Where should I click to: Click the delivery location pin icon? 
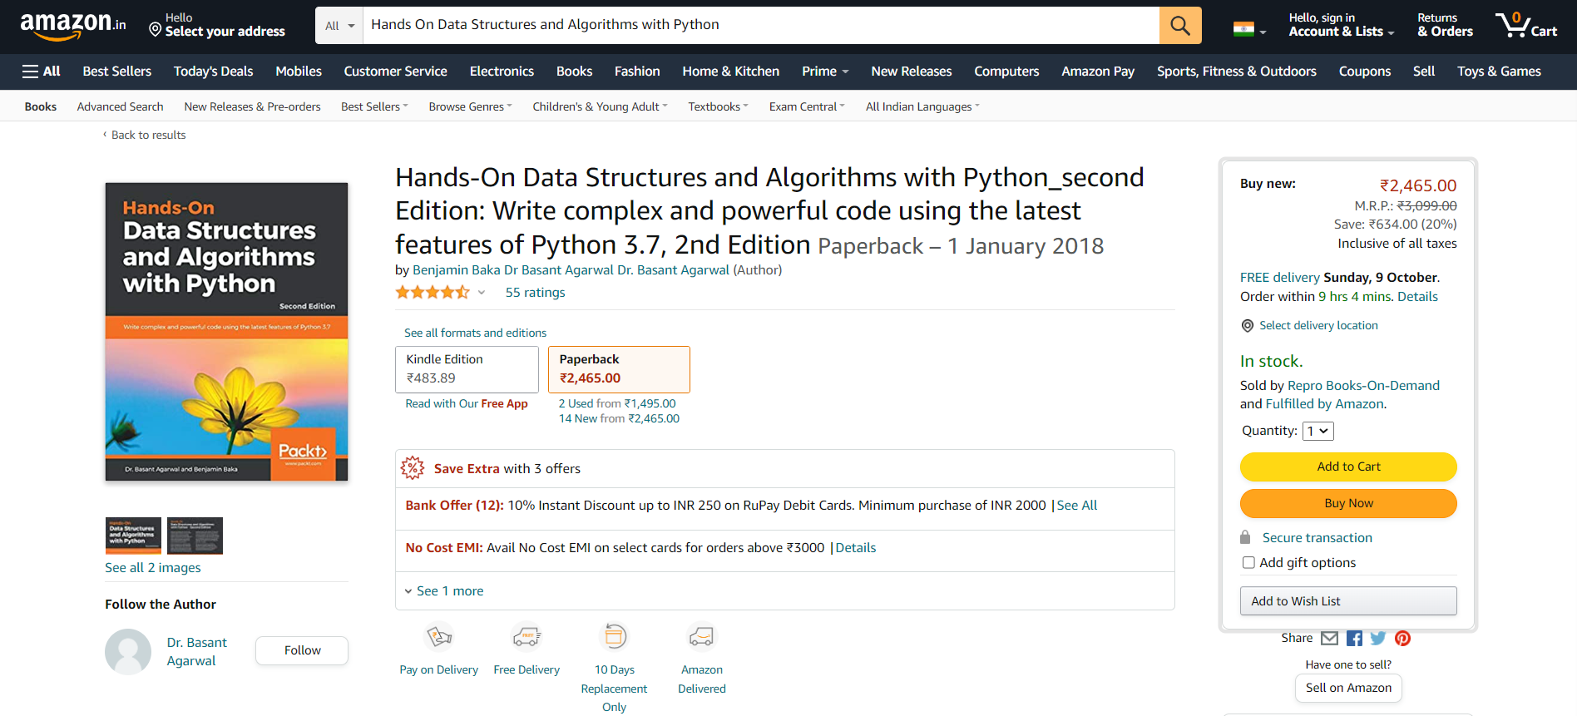coord(1248,326)
